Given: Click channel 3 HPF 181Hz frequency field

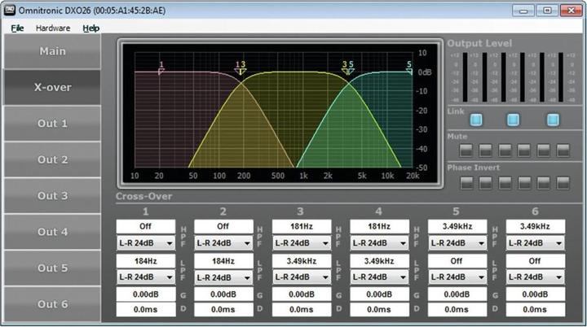Looking at the screenshot, I should click(301, 226).
